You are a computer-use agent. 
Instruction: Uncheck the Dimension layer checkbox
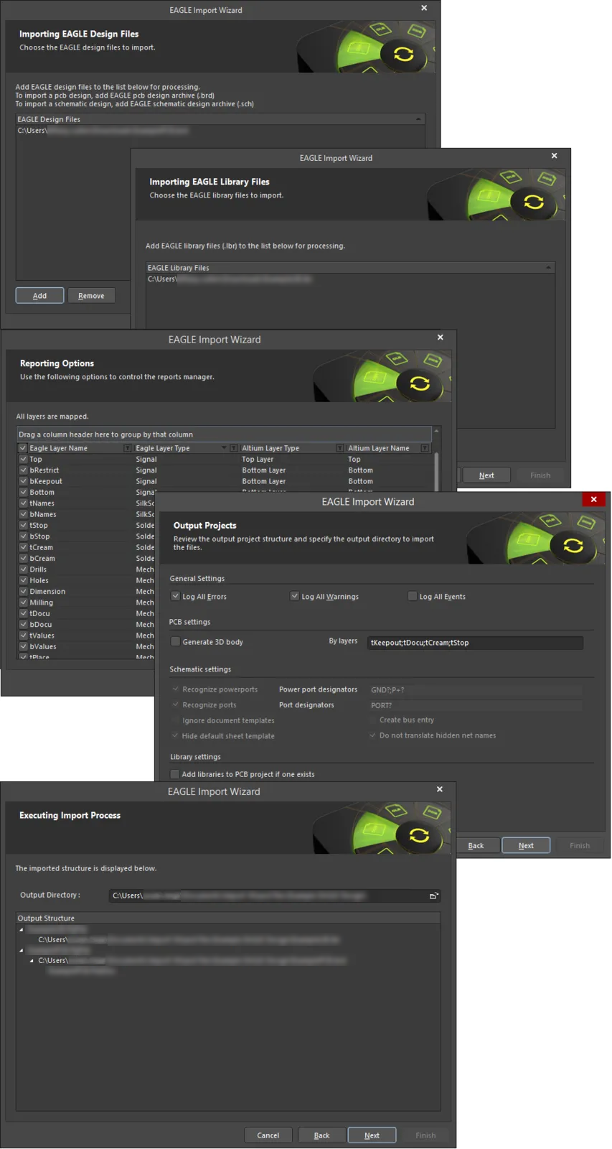pyautogui.click(x=23, y=592)
